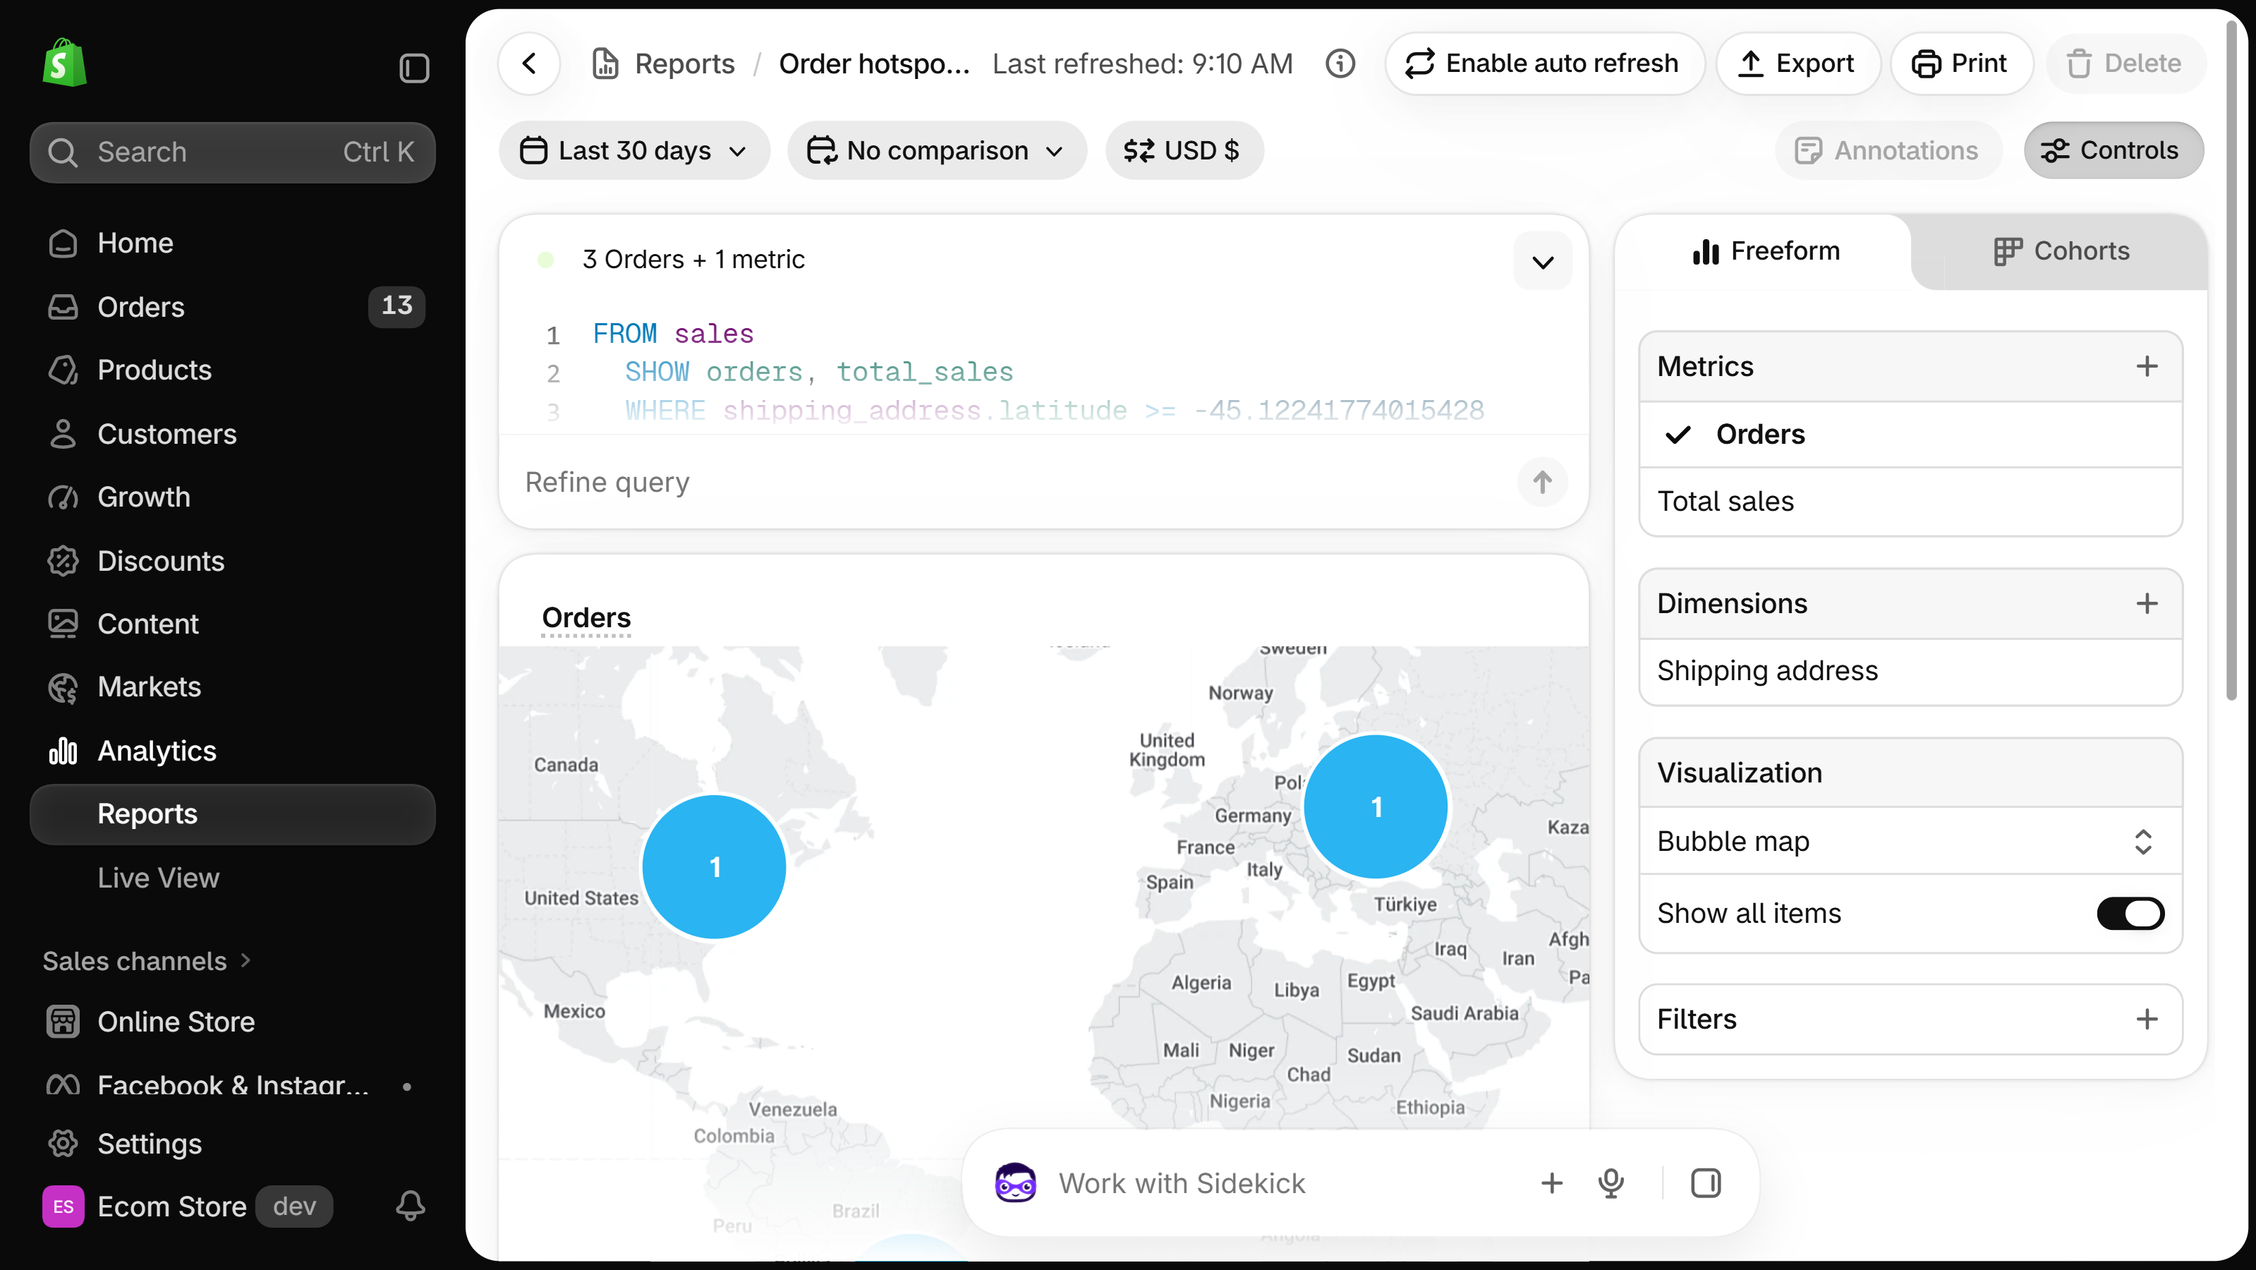2256x1270 pixels.
Task: Add a filter with the plus icon
Action: tap(2147, 1019)
